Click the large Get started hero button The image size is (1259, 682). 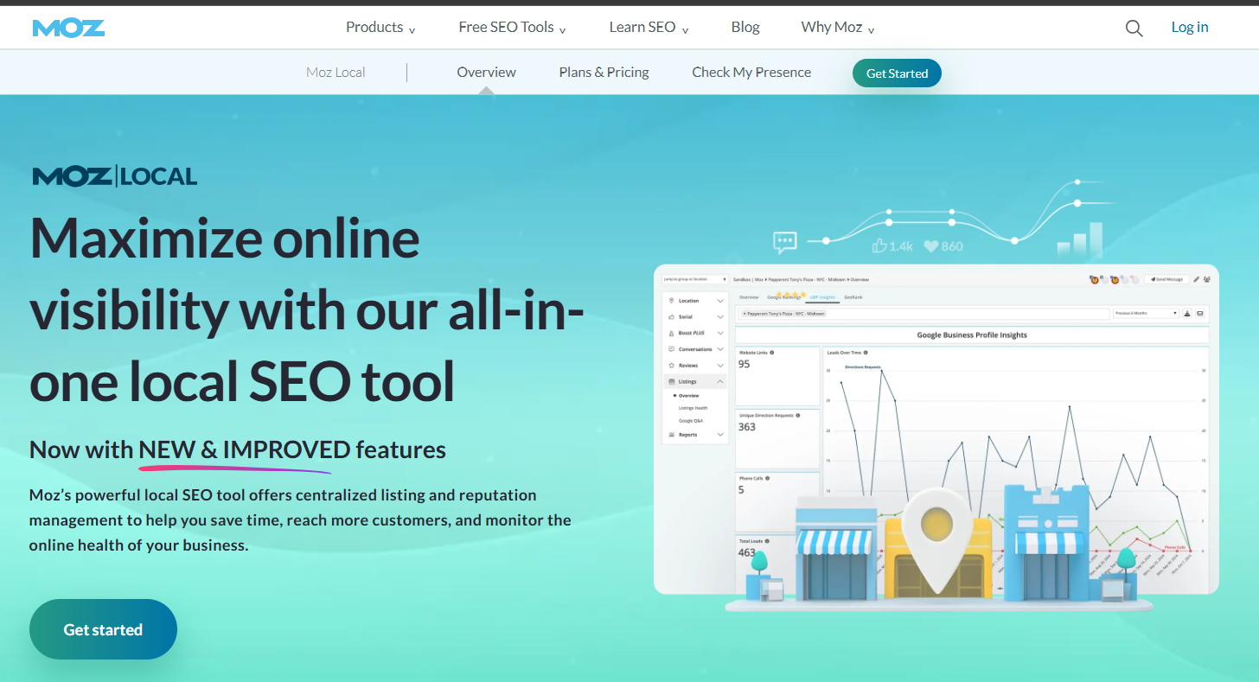tap(103, 629)
